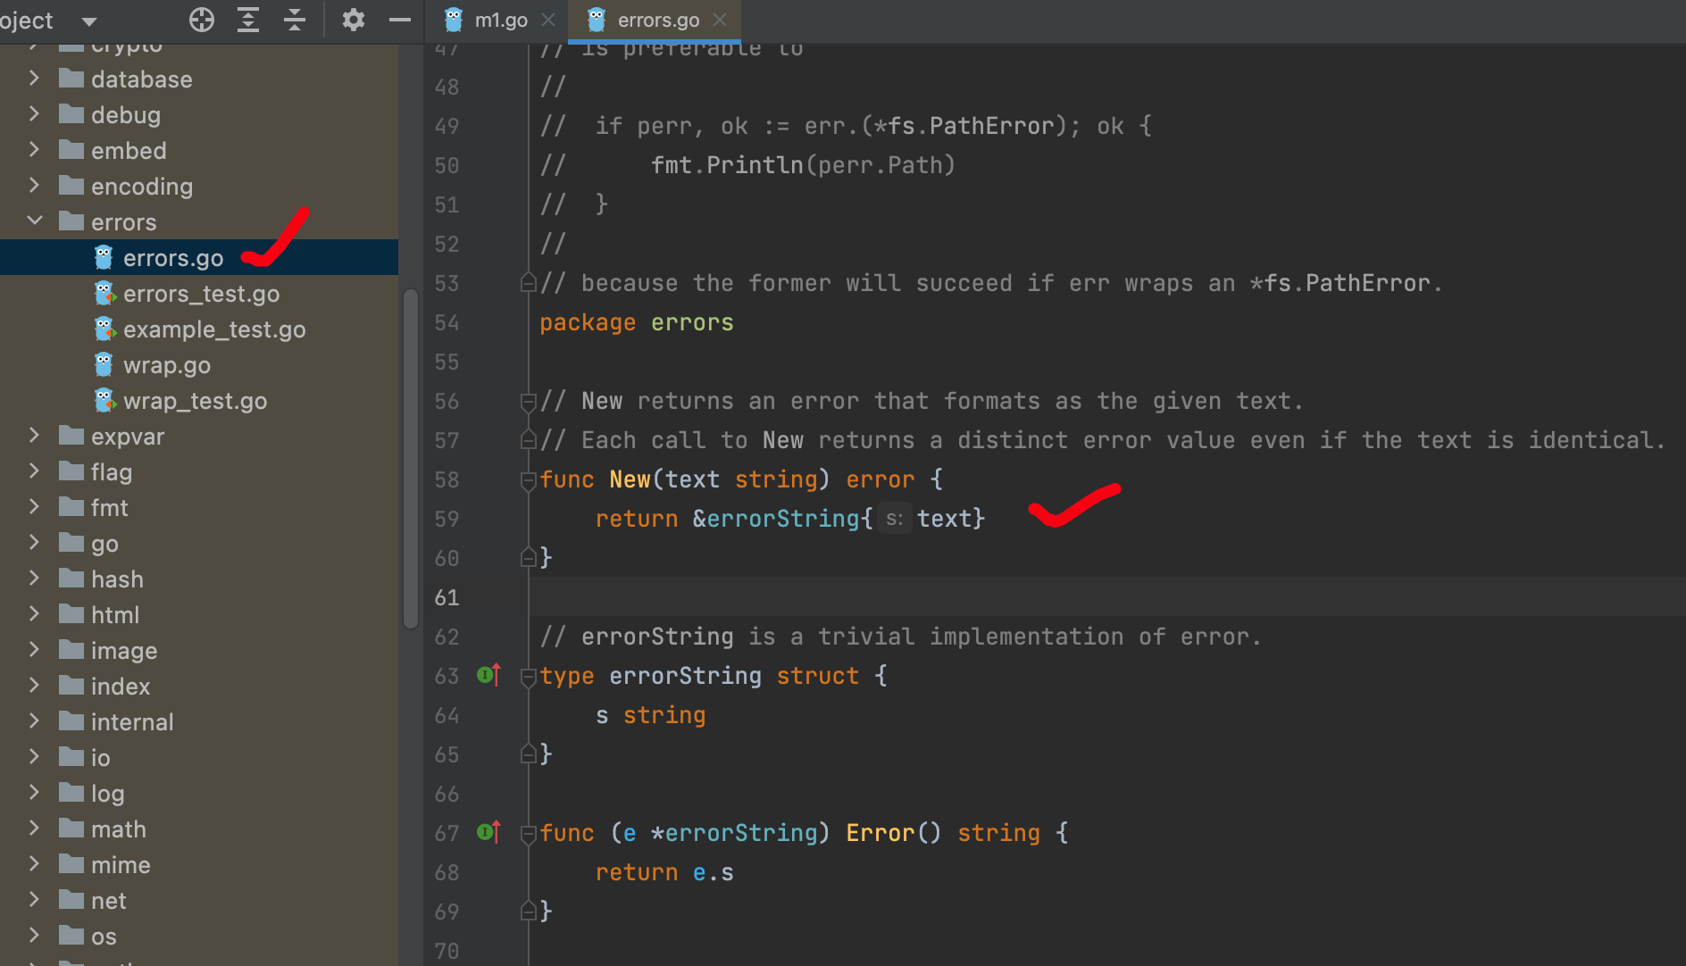This screenshot has width=1686, height=966.
Task: Click the Expand All toolbar icon
Action: point(248,20)
